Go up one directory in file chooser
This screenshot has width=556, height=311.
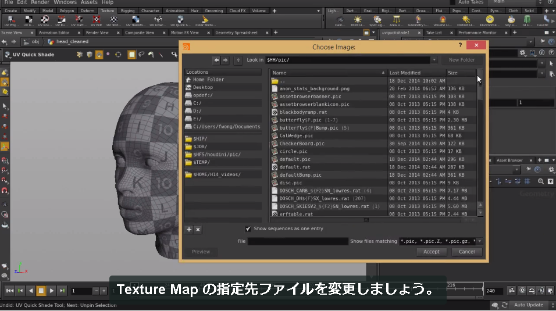coord(238,60)
